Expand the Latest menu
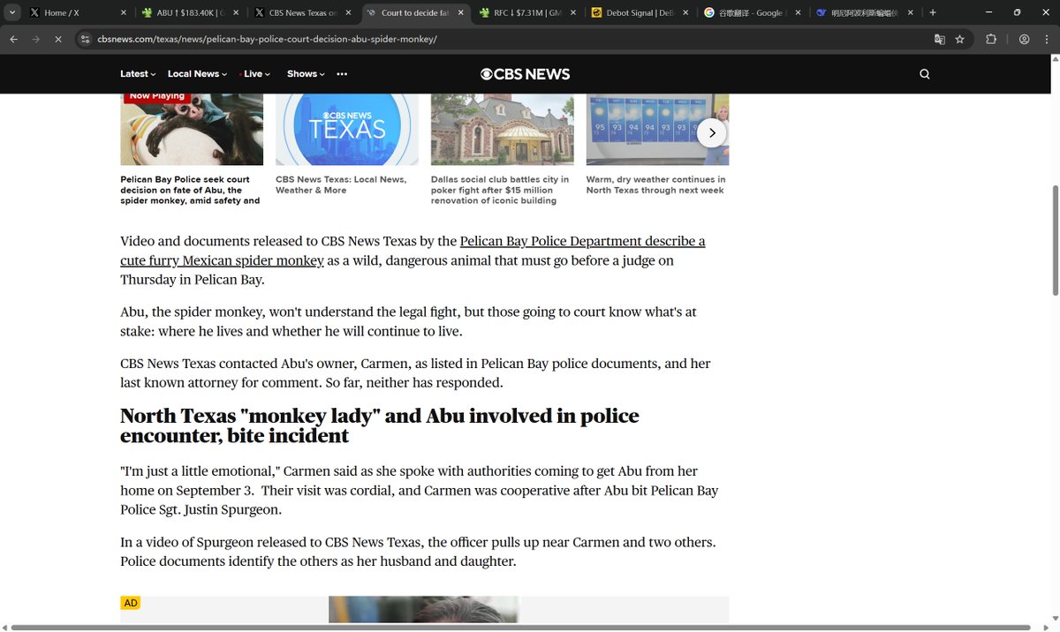 138,74
